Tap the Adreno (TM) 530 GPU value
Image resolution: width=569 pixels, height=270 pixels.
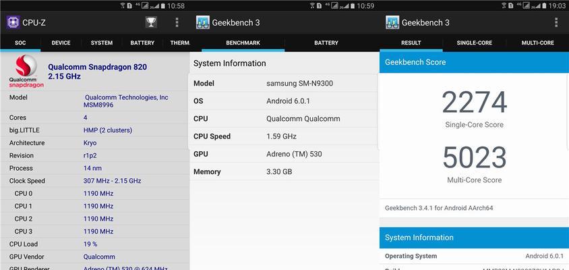point(294,154)
